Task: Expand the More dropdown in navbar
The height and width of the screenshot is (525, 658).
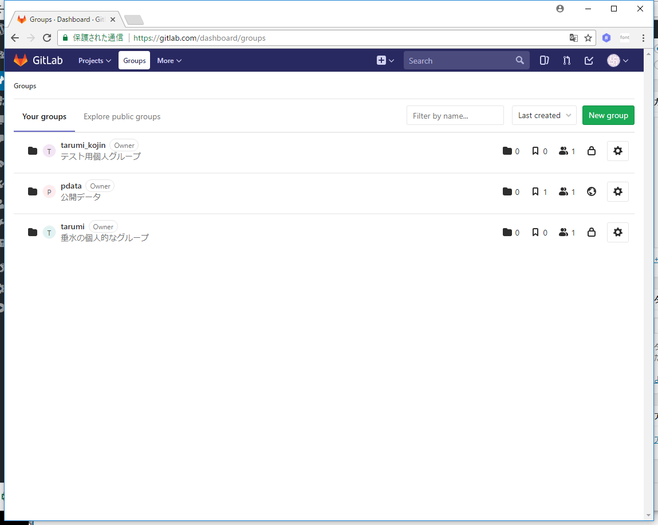Action: click(x=169, y=60)
